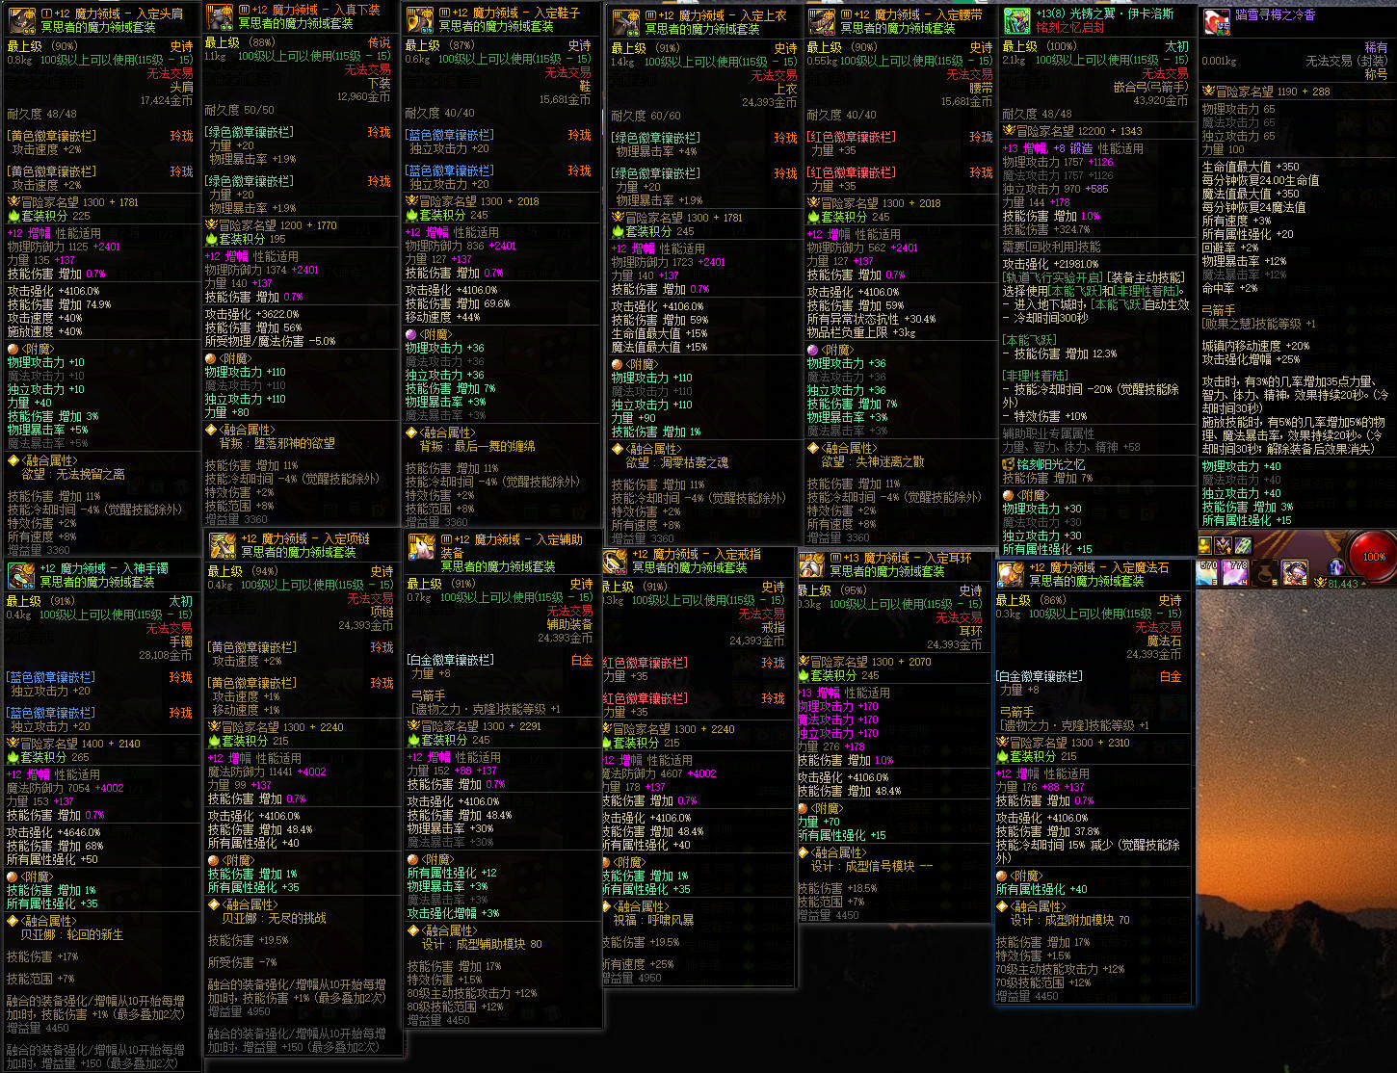Click the 17,424金币 price on the shoulder tooltip

click(x=167, y=100)
